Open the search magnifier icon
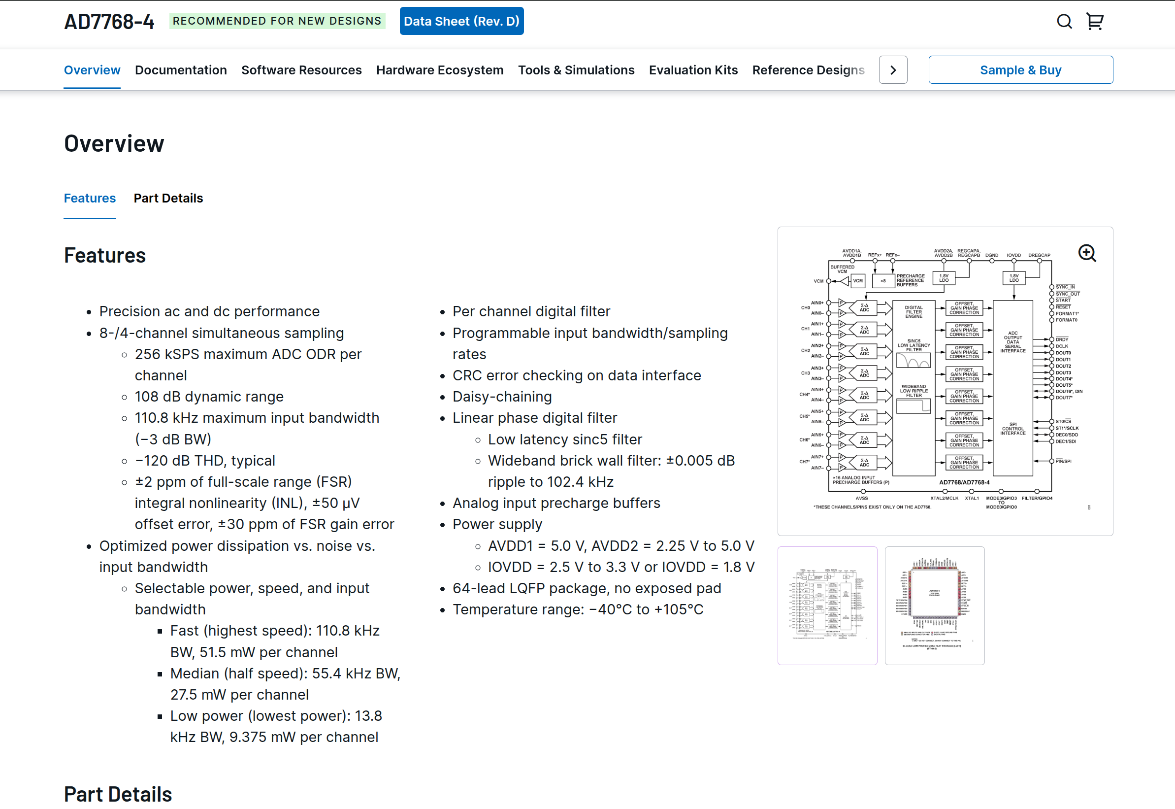The height and width of the screenshot is (809, 1175). 1064,21
